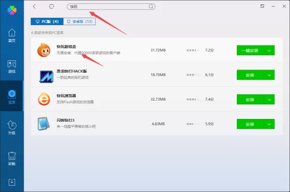Click the colorful clover app logo
290x192 pixels.
point(12,10)
